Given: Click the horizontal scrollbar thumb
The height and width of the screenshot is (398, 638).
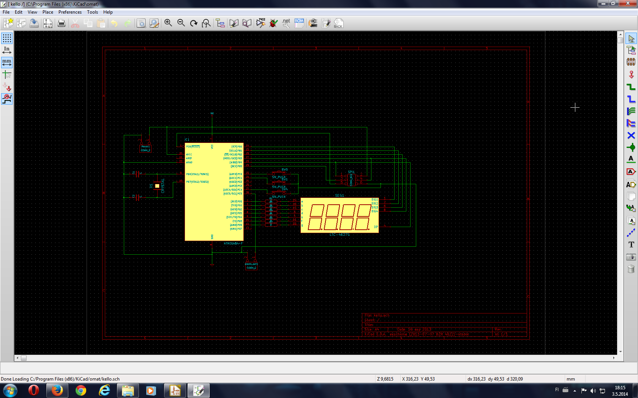Looking at the screenshot, I should [x=24, y=358].
